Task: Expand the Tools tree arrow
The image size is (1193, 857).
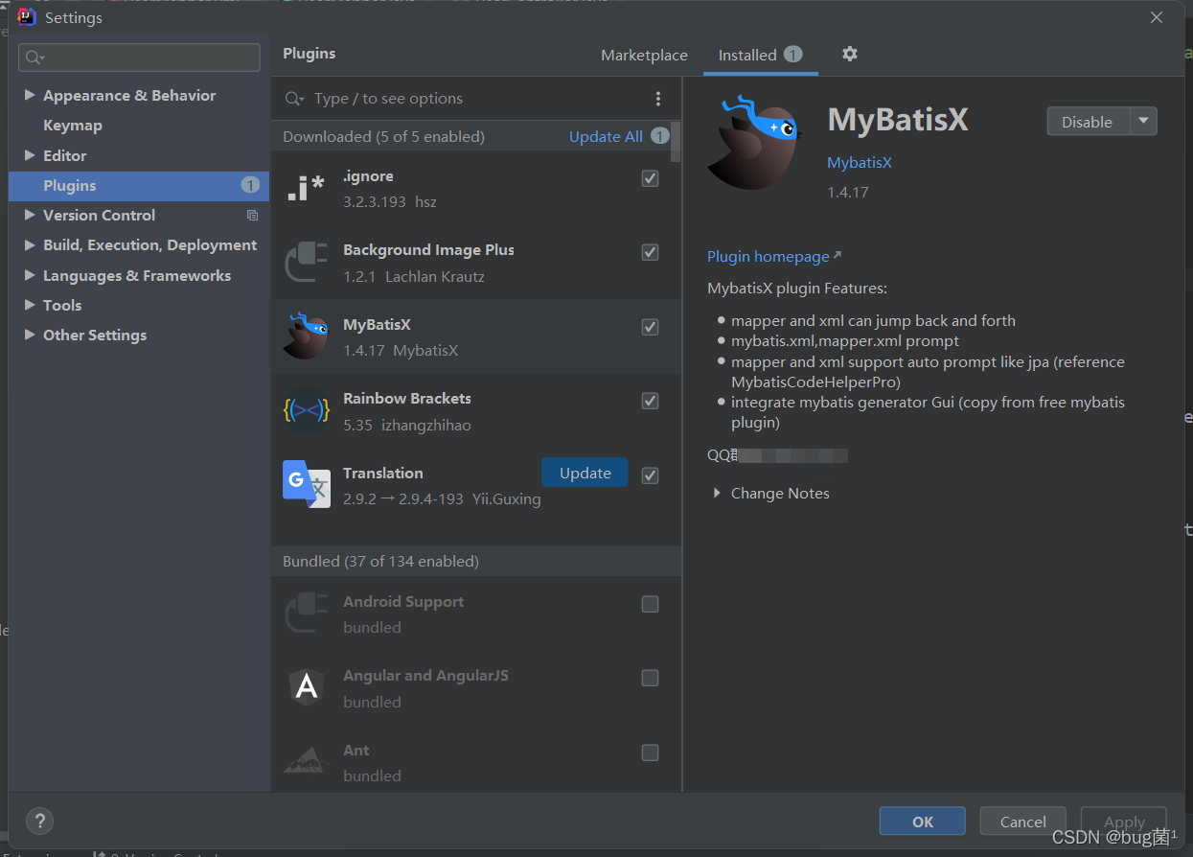Action: [30, 305]
